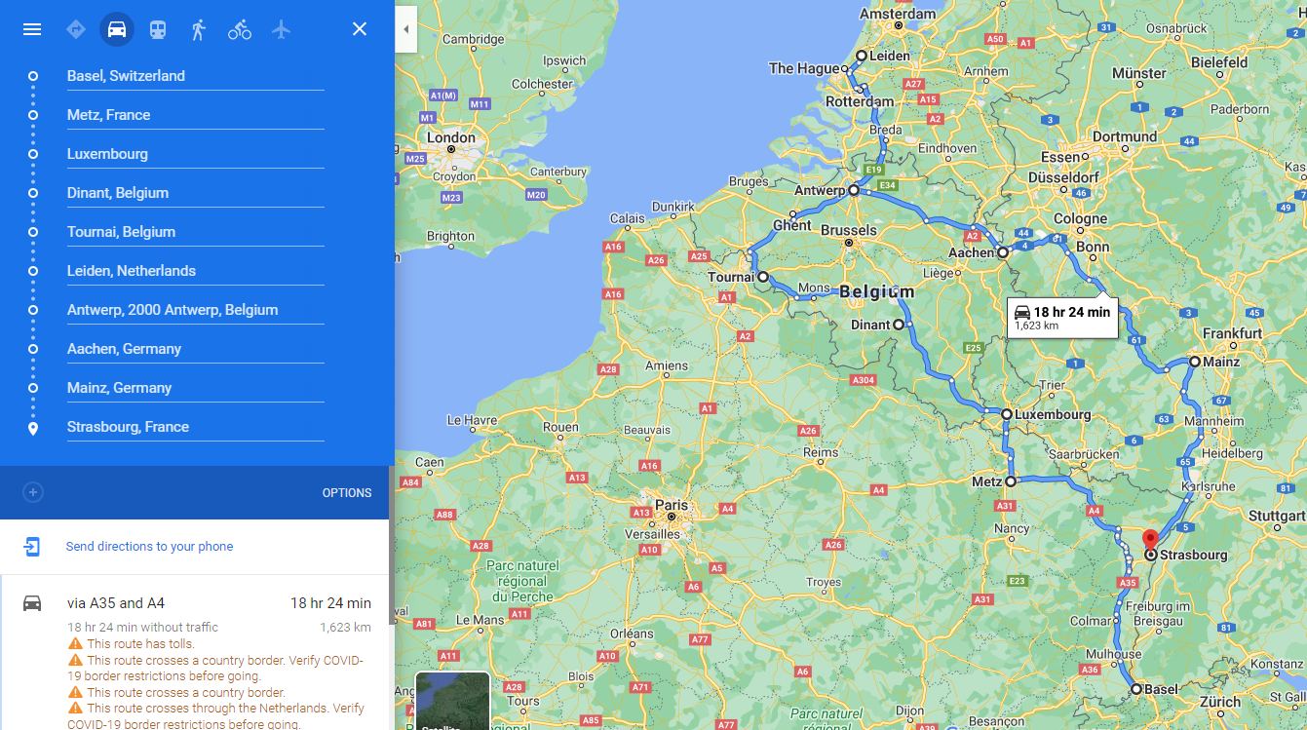Click the Antwerp waypoint marker on map
This screenshot has height=730, width=1307.
coord(854,191)
